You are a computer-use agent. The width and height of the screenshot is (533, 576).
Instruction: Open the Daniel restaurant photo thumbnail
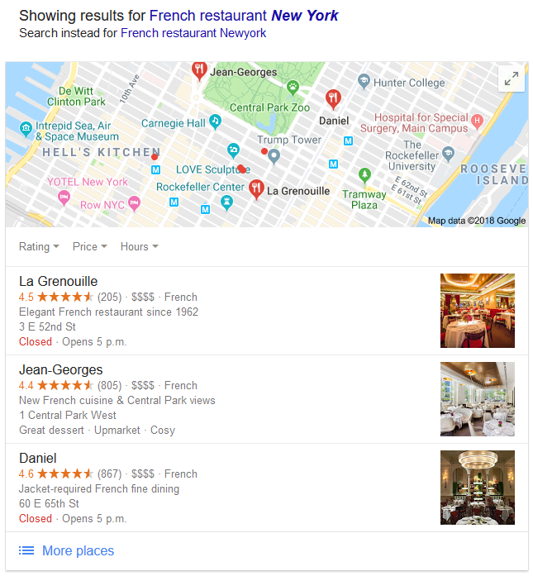point(478,488)
